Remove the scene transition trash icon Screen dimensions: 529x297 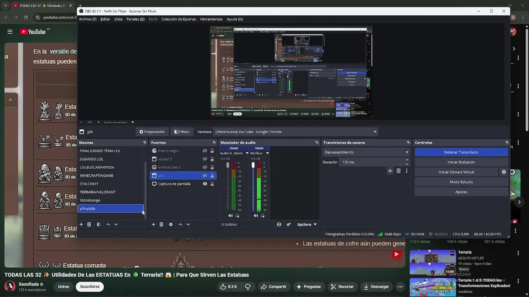click(398, 171)
